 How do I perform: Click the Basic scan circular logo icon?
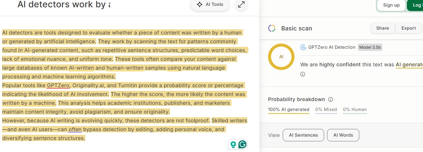coord(272,28)
